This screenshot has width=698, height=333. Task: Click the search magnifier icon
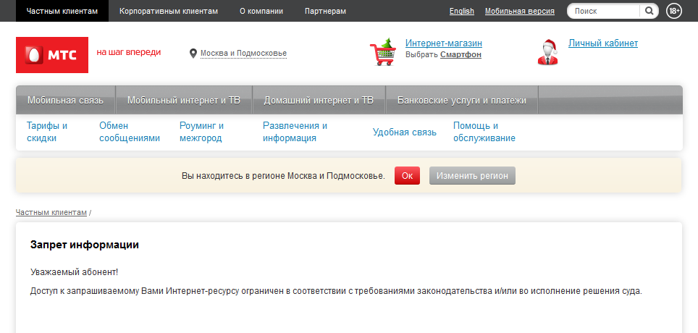[x=649, y=11]
